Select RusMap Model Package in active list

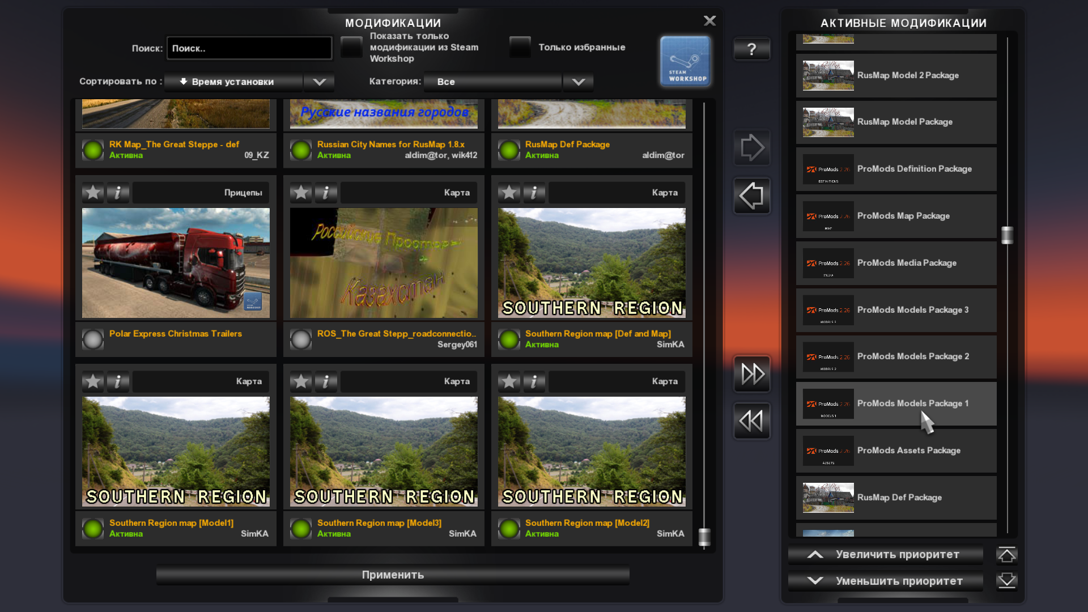896,122
